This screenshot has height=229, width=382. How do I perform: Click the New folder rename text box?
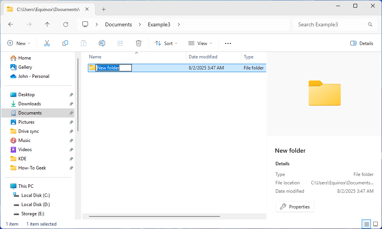click(114, 68)
